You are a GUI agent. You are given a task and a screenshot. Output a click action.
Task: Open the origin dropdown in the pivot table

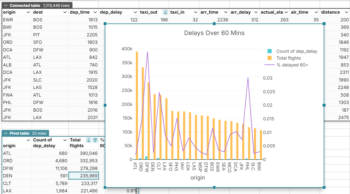[x=28, y=140]
